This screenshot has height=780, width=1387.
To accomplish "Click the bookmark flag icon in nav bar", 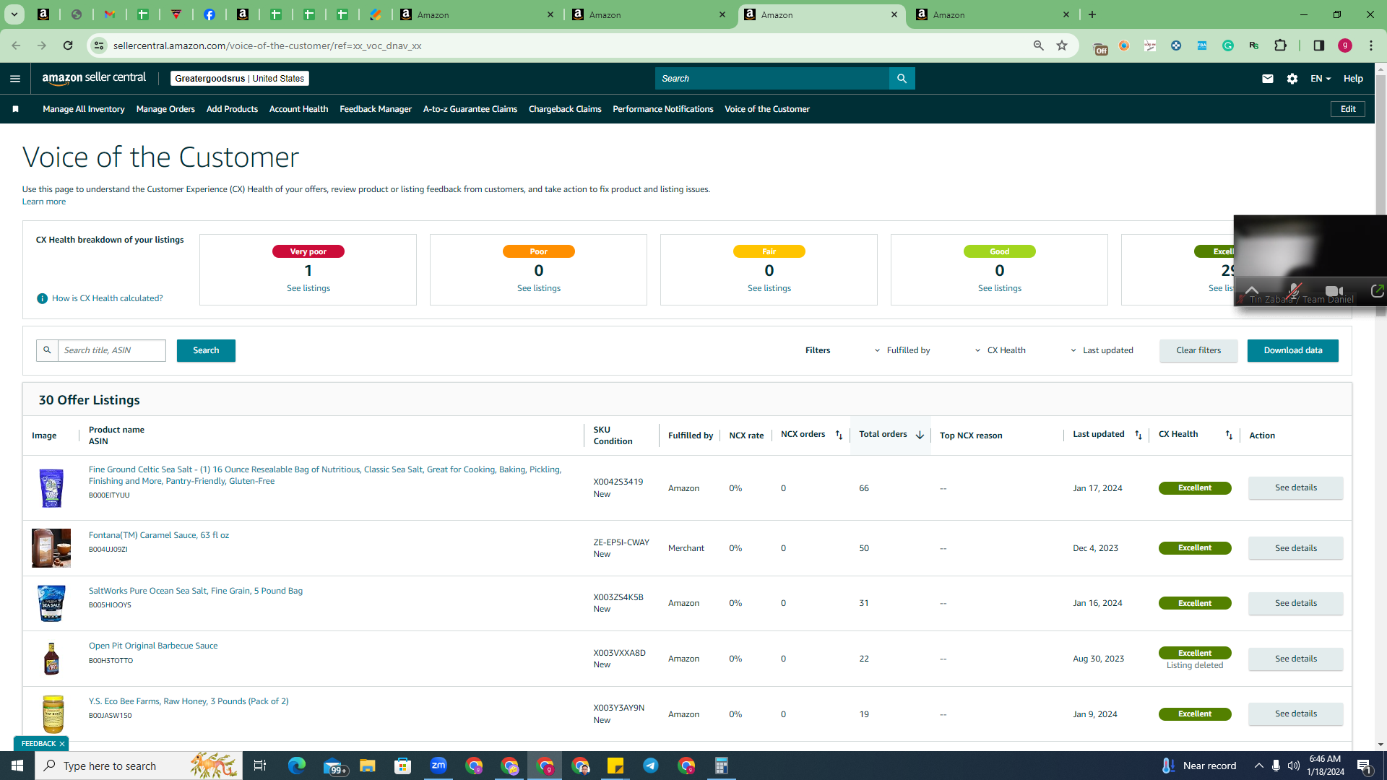I will coord(15,109).
